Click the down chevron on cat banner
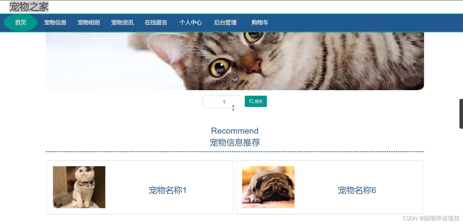 (235, 79)
